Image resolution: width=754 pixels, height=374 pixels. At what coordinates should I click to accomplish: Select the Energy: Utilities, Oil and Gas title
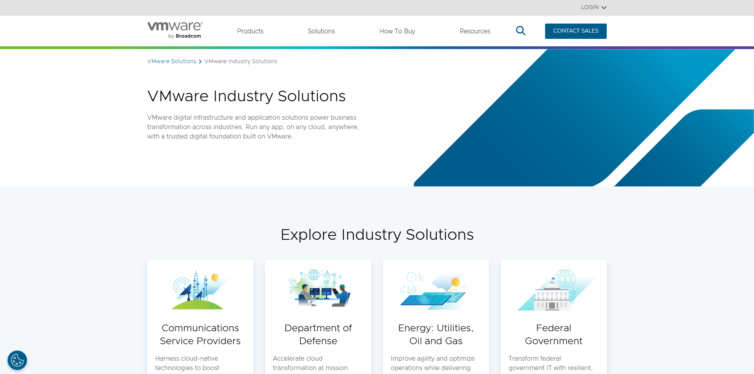tap(436, 334)
